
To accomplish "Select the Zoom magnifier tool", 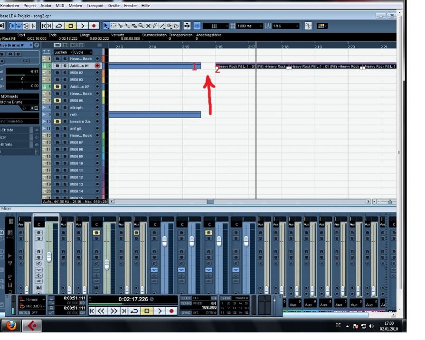I will click(141, 26).
